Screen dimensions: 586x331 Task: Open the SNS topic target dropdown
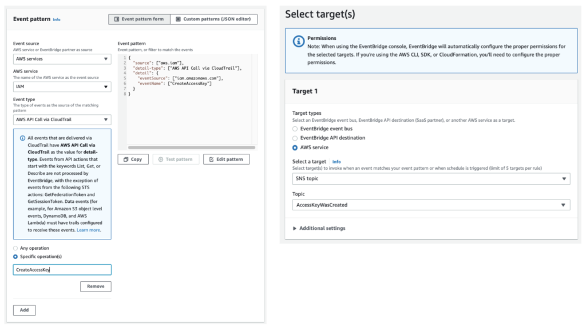pos(431,179)
